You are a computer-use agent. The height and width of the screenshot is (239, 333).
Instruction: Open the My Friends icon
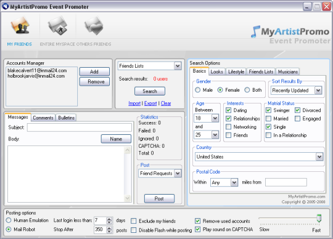(20, 26)
